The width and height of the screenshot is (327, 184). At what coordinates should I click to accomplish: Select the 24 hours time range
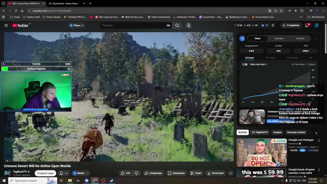click(250, 58)
